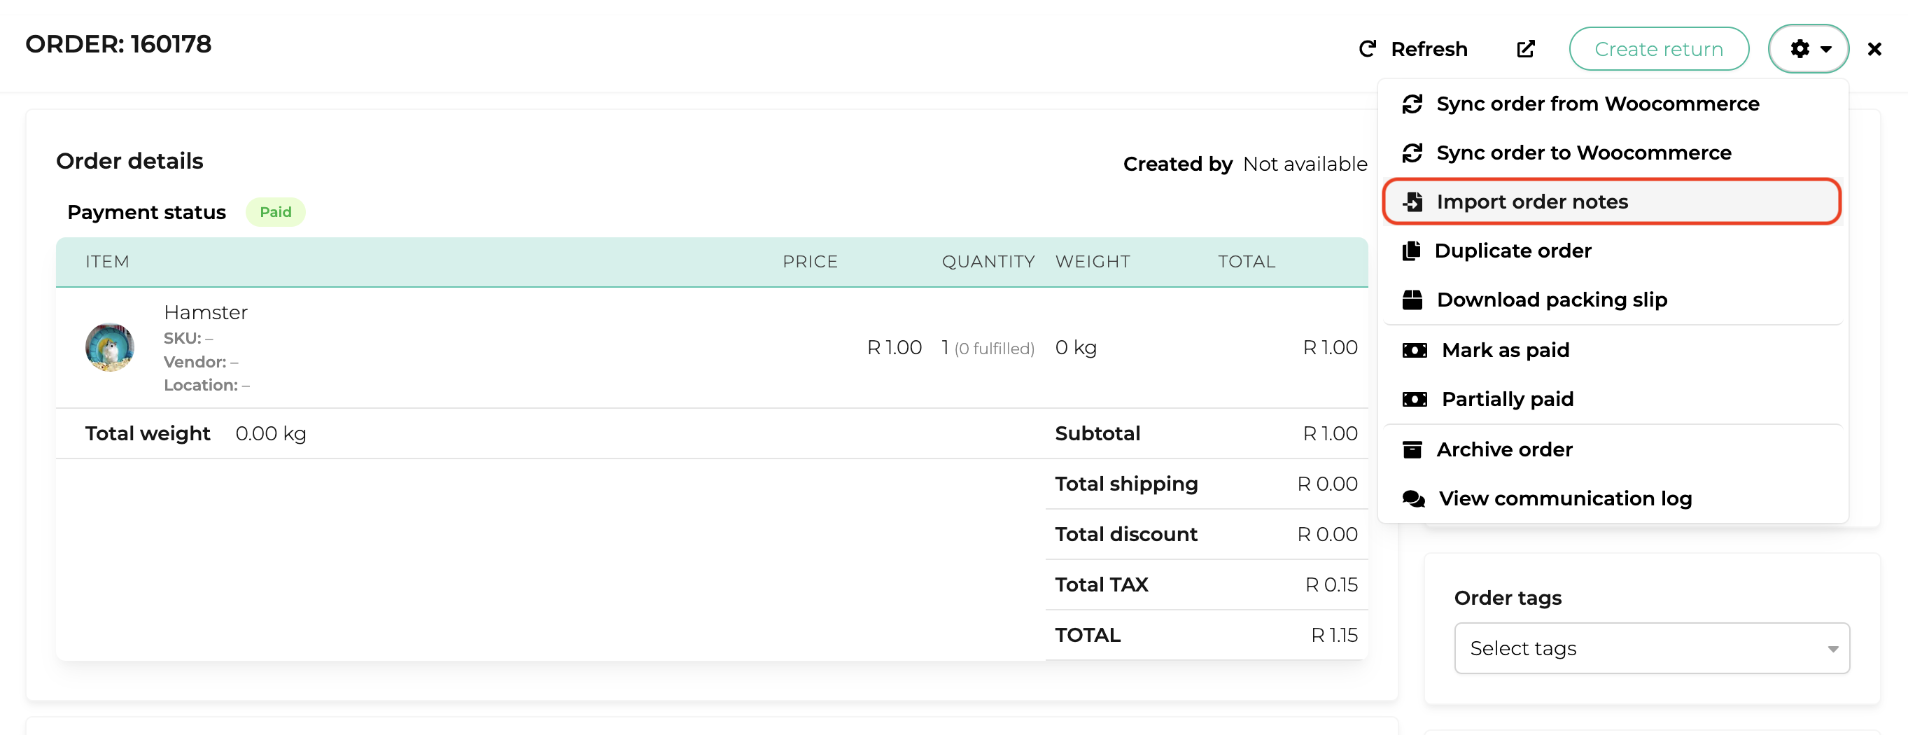Open the Select tags dropdown
This screenshot has height=735, width=1908.
[x=1652, y=648]
